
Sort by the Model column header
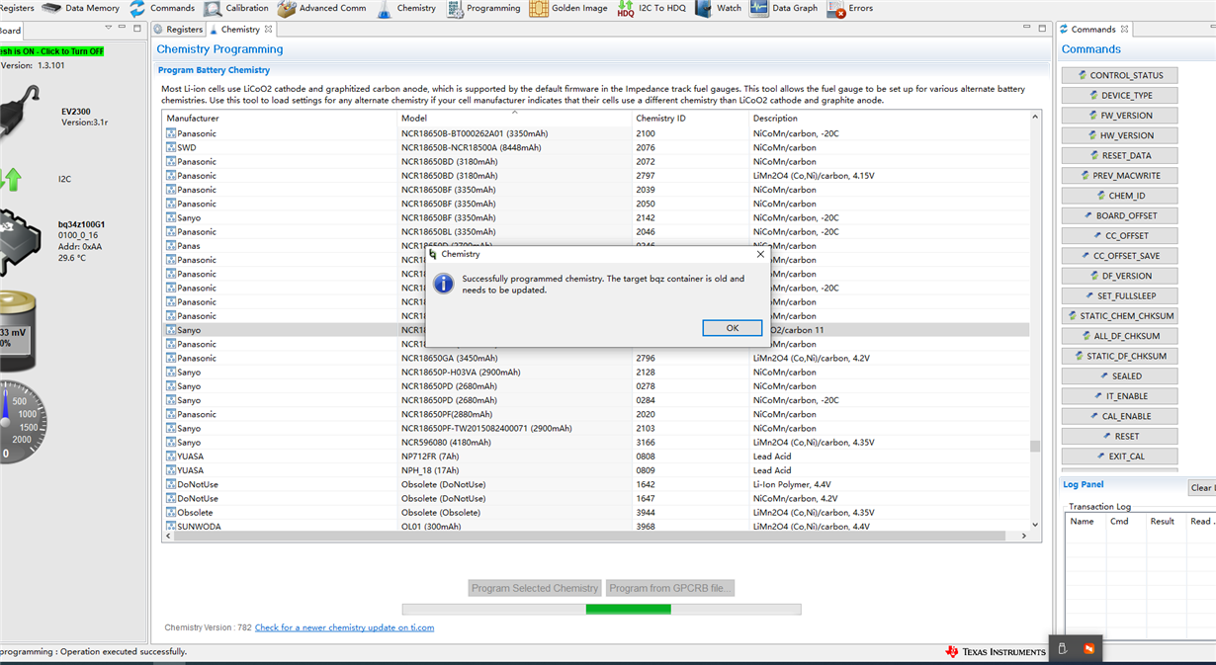(514, 118)
